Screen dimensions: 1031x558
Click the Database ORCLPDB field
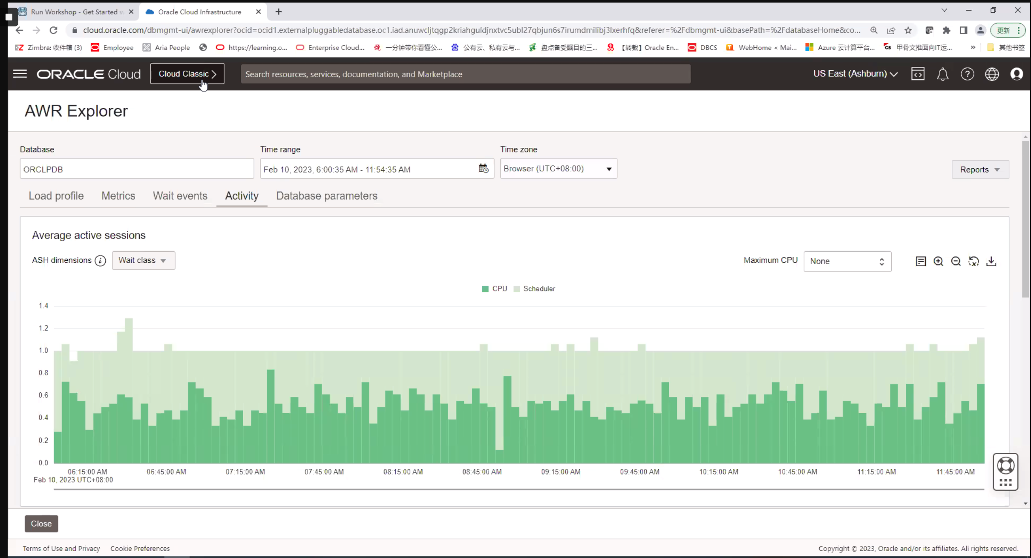click(x=137, y=169)
